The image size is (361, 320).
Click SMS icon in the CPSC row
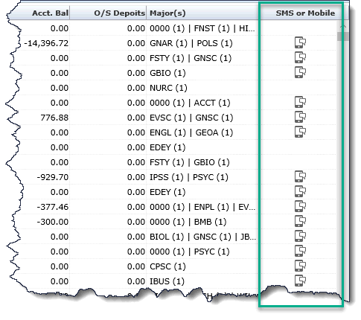click(x=300, y=266)
